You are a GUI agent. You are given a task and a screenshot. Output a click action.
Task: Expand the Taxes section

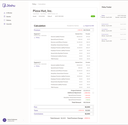click(x=93, y=110)
